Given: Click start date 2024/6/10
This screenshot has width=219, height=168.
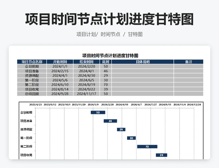Looking at the screenshot, I should pos(60,85).
